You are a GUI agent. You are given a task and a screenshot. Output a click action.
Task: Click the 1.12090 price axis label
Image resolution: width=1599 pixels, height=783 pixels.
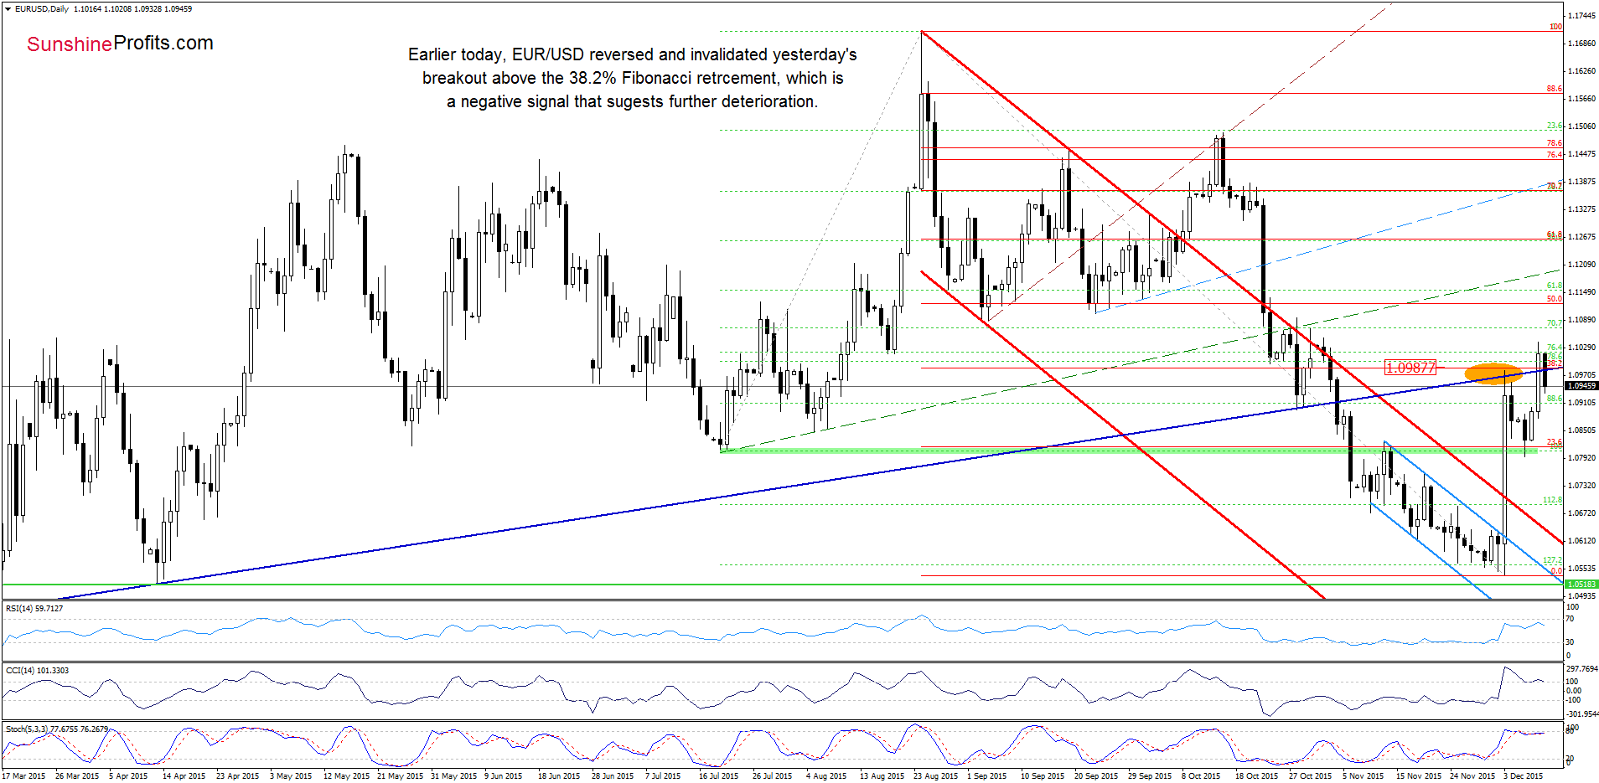click(1582, 265)
